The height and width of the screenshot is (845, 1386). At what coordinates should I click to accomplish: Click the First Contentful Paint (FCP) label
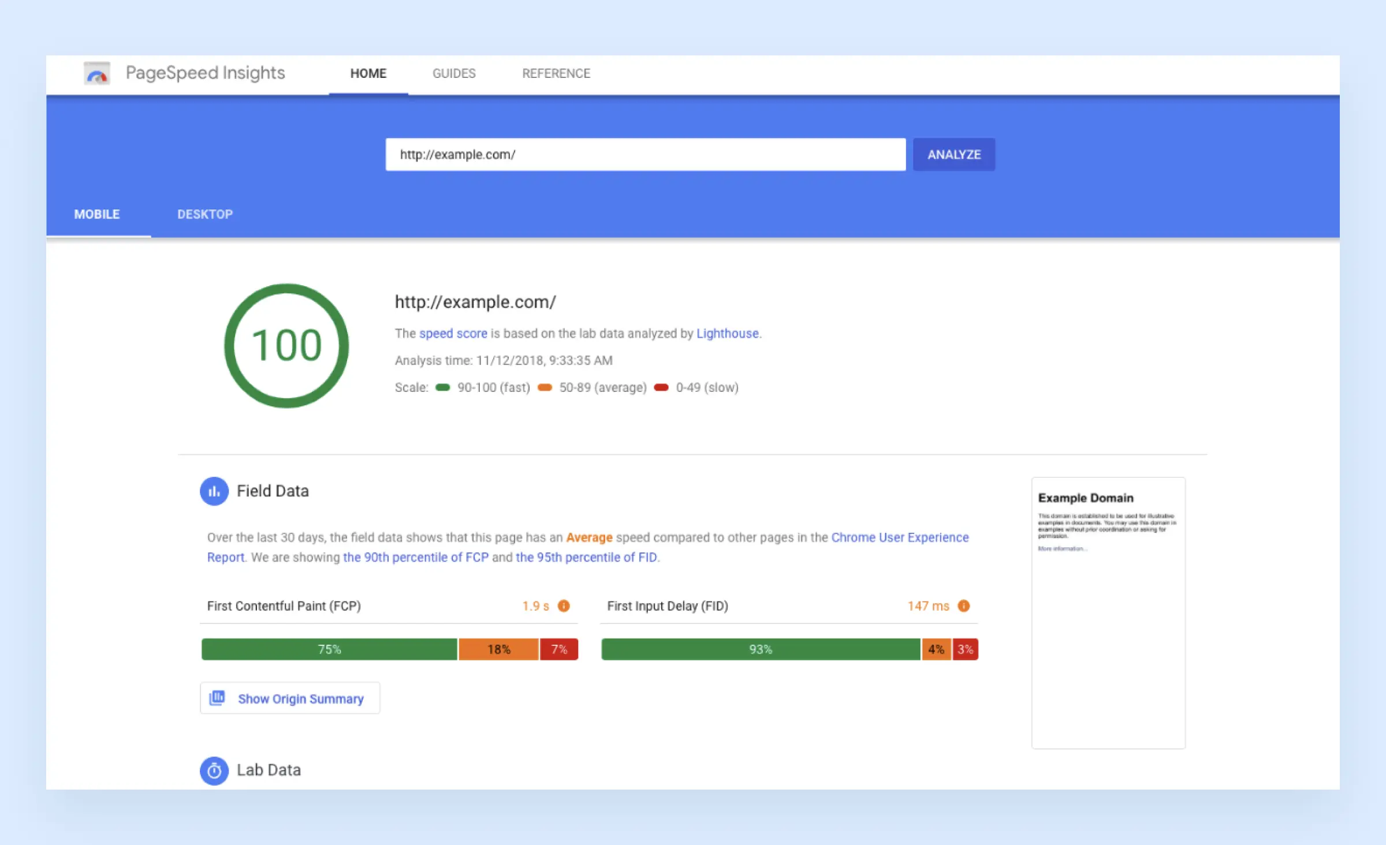[x=284, y=606]
